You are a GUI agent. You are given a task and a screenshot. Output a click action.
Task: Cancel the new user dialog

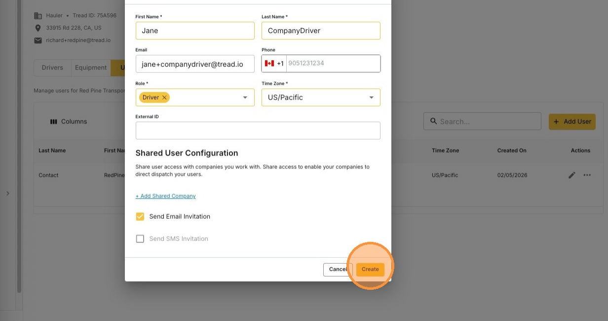click(338, 269)
